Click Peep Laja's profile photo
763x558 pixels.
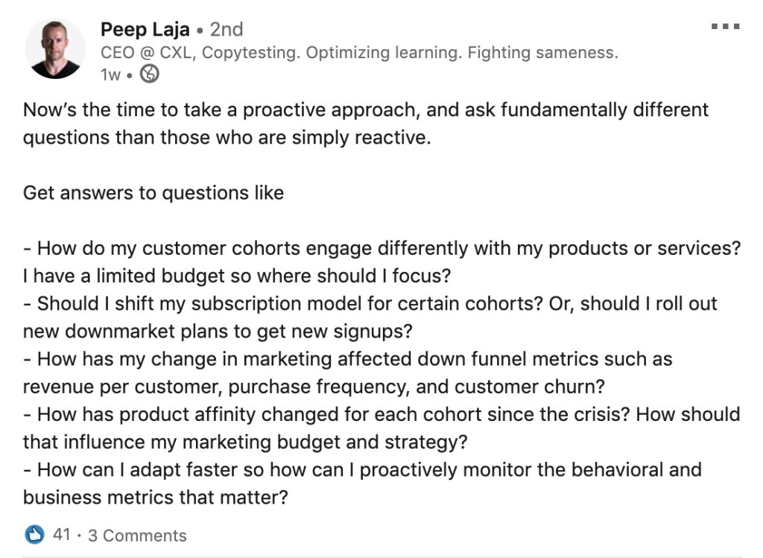(x=55, y=48)
